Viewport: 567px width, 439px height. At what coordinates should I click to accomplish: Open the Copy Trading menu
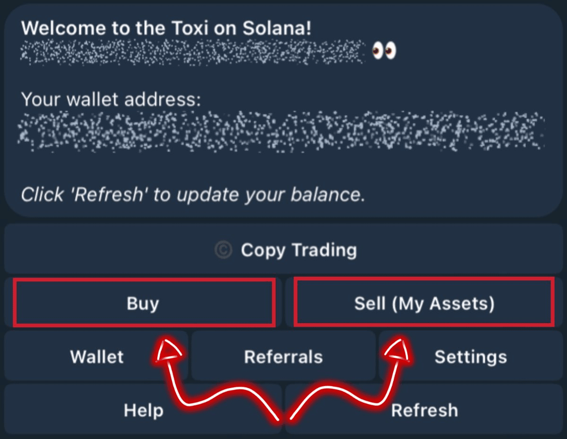[285, 249]
